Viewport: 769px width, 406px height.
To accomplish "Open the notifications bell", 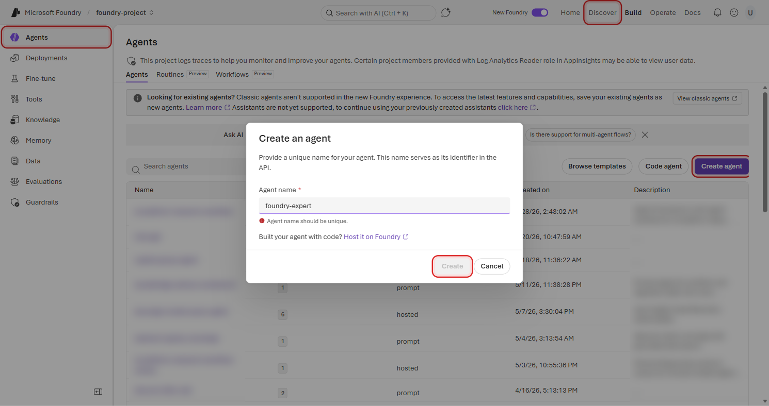I will 717,12.
